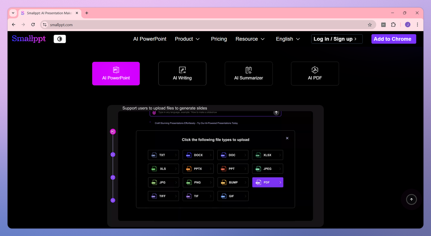Click the PDF option's chevron arrow
Viewport: 431px width, 236px height.
280,182
